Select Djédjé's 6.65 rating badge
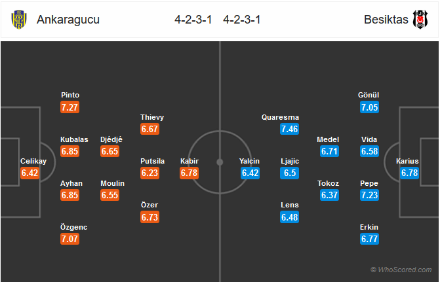Viewport: 440px width, 282px height. coord(110,151)
